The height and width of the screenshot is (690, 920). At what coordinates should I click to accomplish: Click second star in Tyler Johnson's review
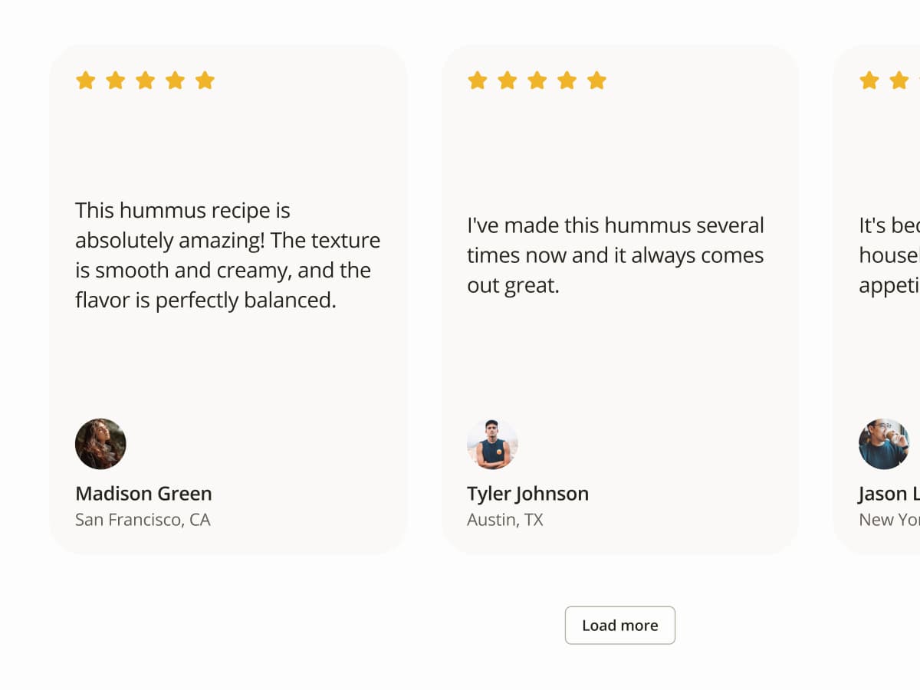coord(507,80)
